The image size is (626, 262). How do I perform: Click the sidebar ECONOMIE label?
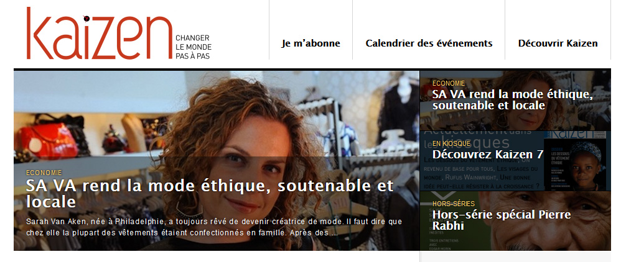click(448, 83)
